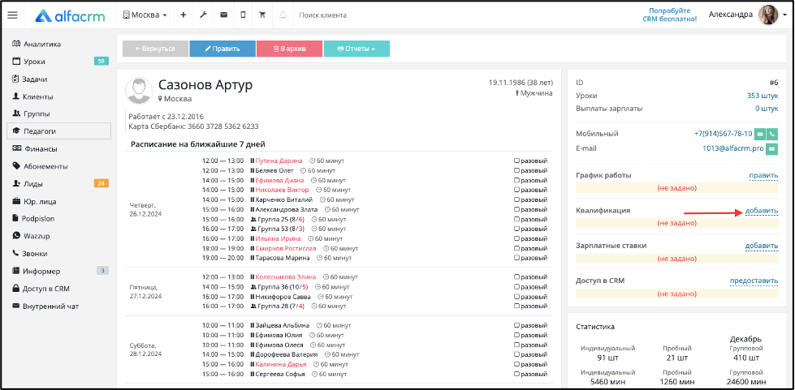Open the wrench settings icon
795x390 pixels.
(x=203, y=15)
